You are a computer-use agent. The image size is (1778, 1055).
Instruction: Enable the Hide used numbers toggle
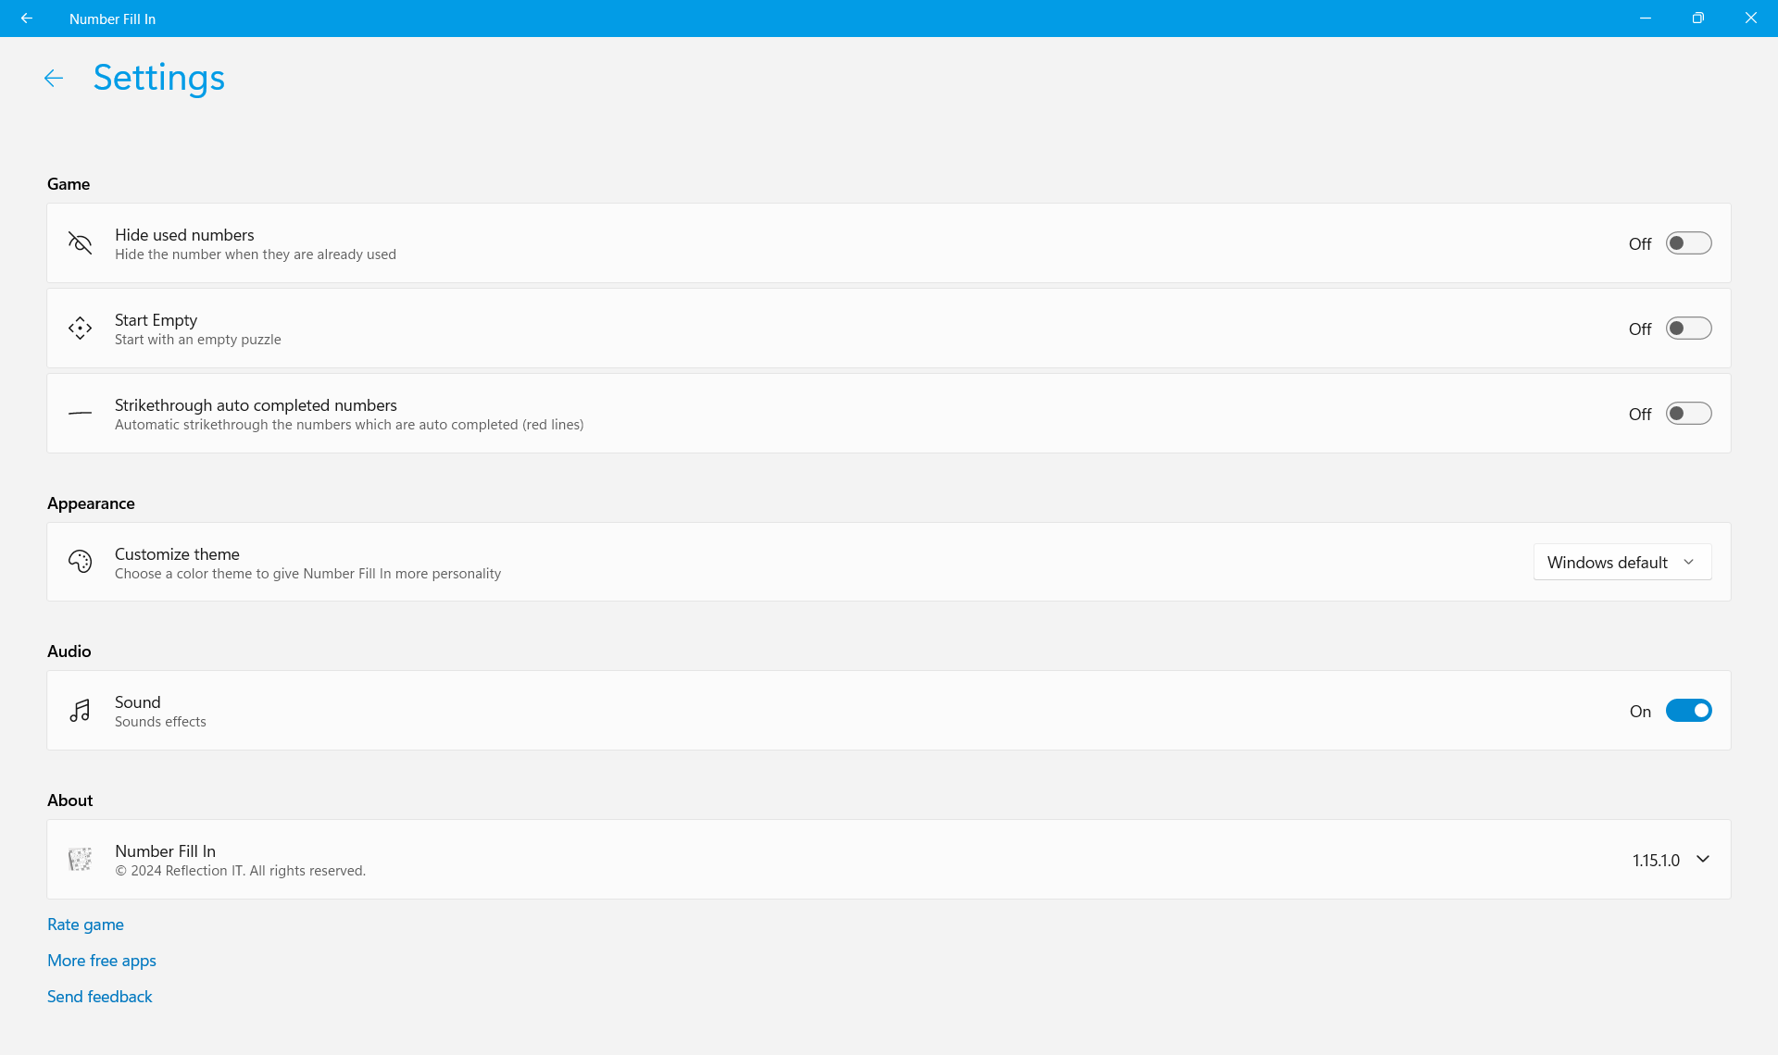[x=1688, y=243]
